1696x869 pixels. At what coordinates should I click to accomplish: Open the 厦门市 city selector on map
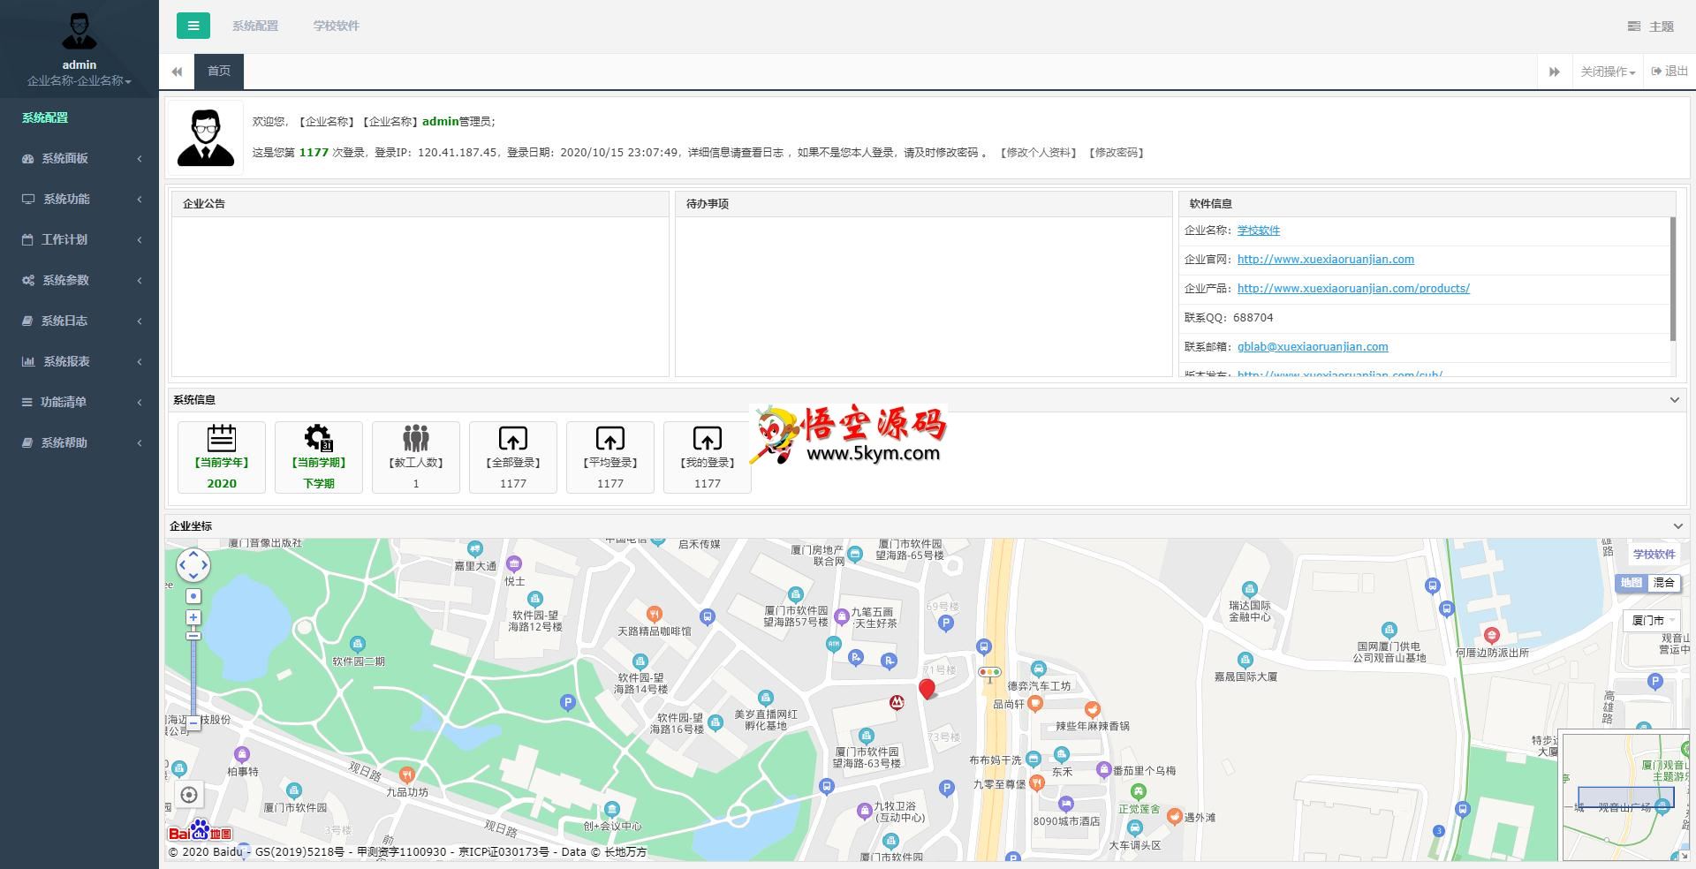tap(1652, 620)
